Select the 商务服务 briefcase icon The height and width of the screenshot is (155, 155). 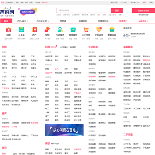(73, 30)
